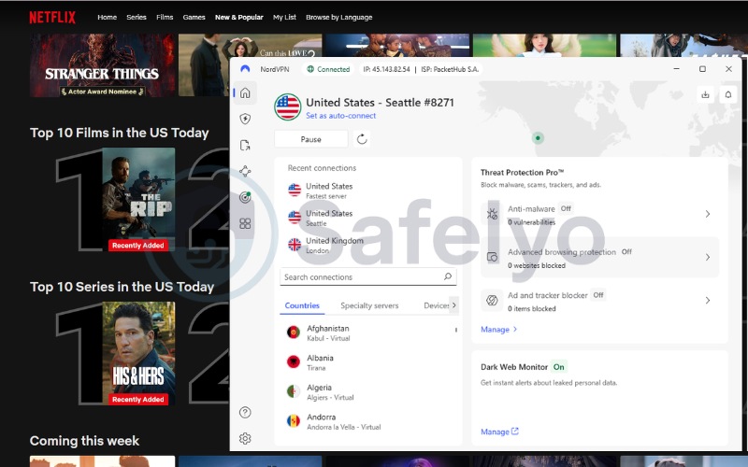Open the shield Threat Protection sidebar icon
The width and height of the screenshot is (748, 467).
click(x=245, y=119)
